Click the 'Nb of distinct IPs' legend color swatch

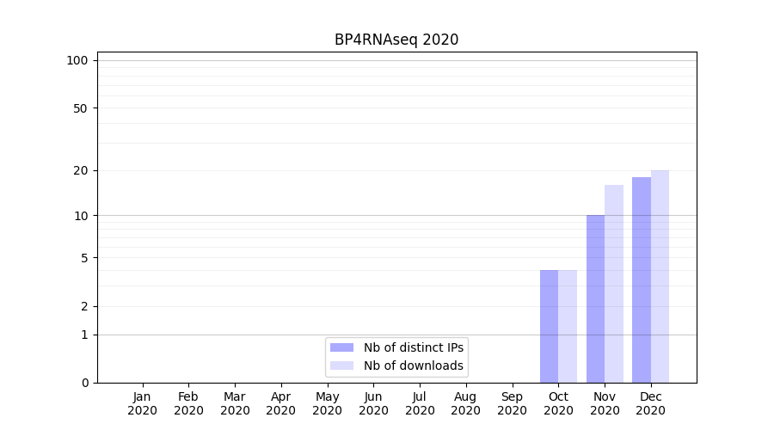pos(341,347)
